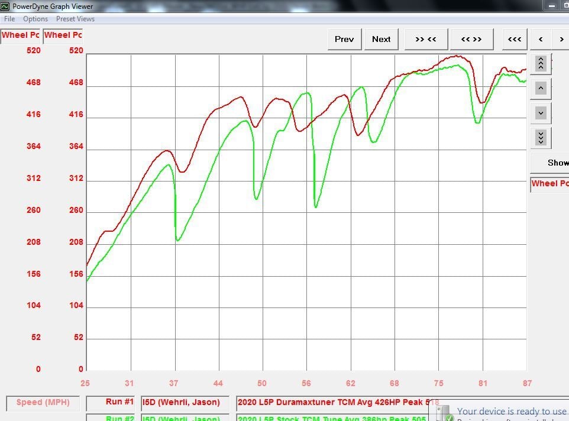Open the Options menu
569x421 pixels.
[x=35, y=18]
